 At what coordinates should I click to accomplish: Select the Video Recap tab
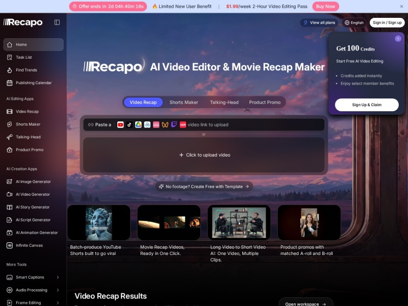point(143,103)
